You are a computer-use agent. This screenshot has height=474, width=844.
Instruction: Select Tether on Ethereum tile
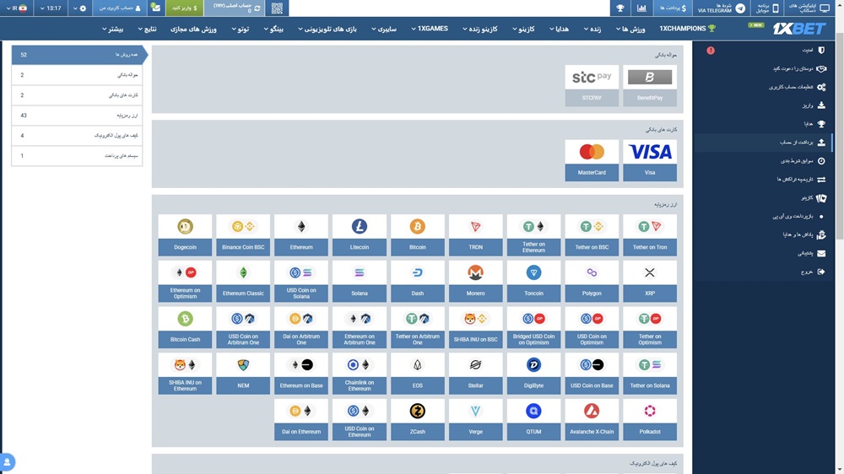click(x=533, y=234)
